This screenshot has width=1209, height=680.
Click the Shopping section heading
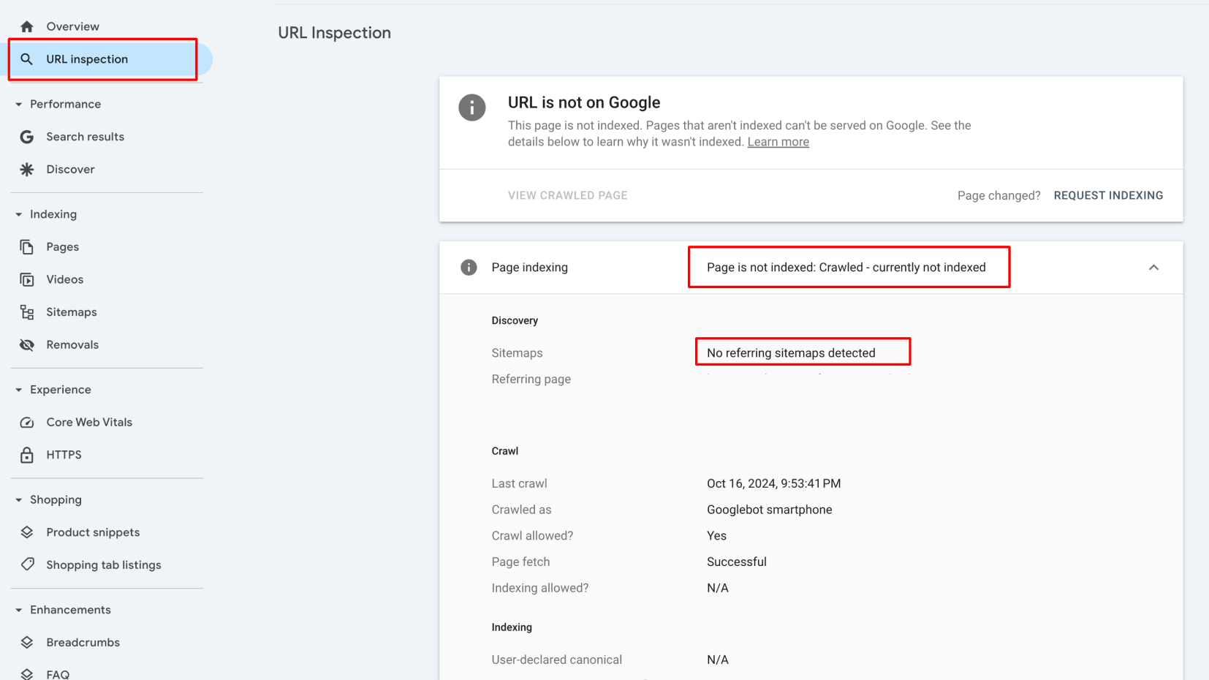pyautogui.click(x=56, y=500)
